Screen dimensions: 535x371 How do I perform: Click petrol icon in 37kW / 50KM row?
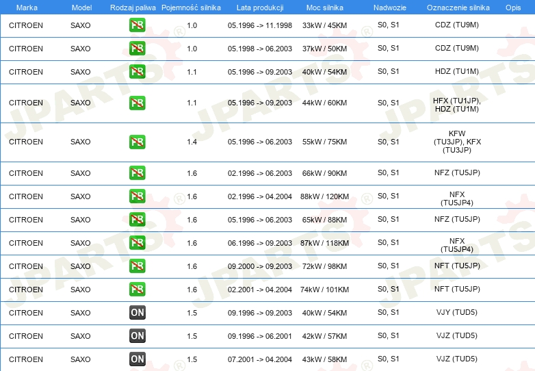[x=137, y=49]
